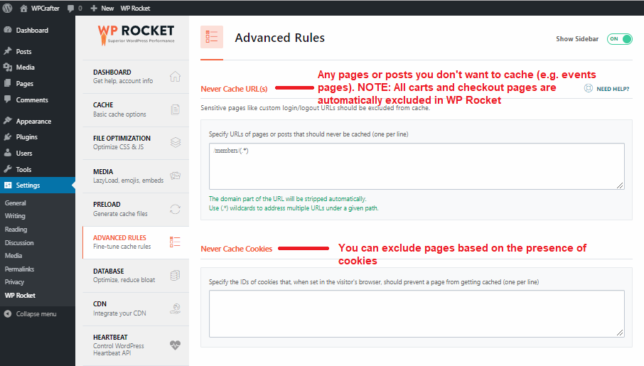Open Media settings submenu link

13,256
